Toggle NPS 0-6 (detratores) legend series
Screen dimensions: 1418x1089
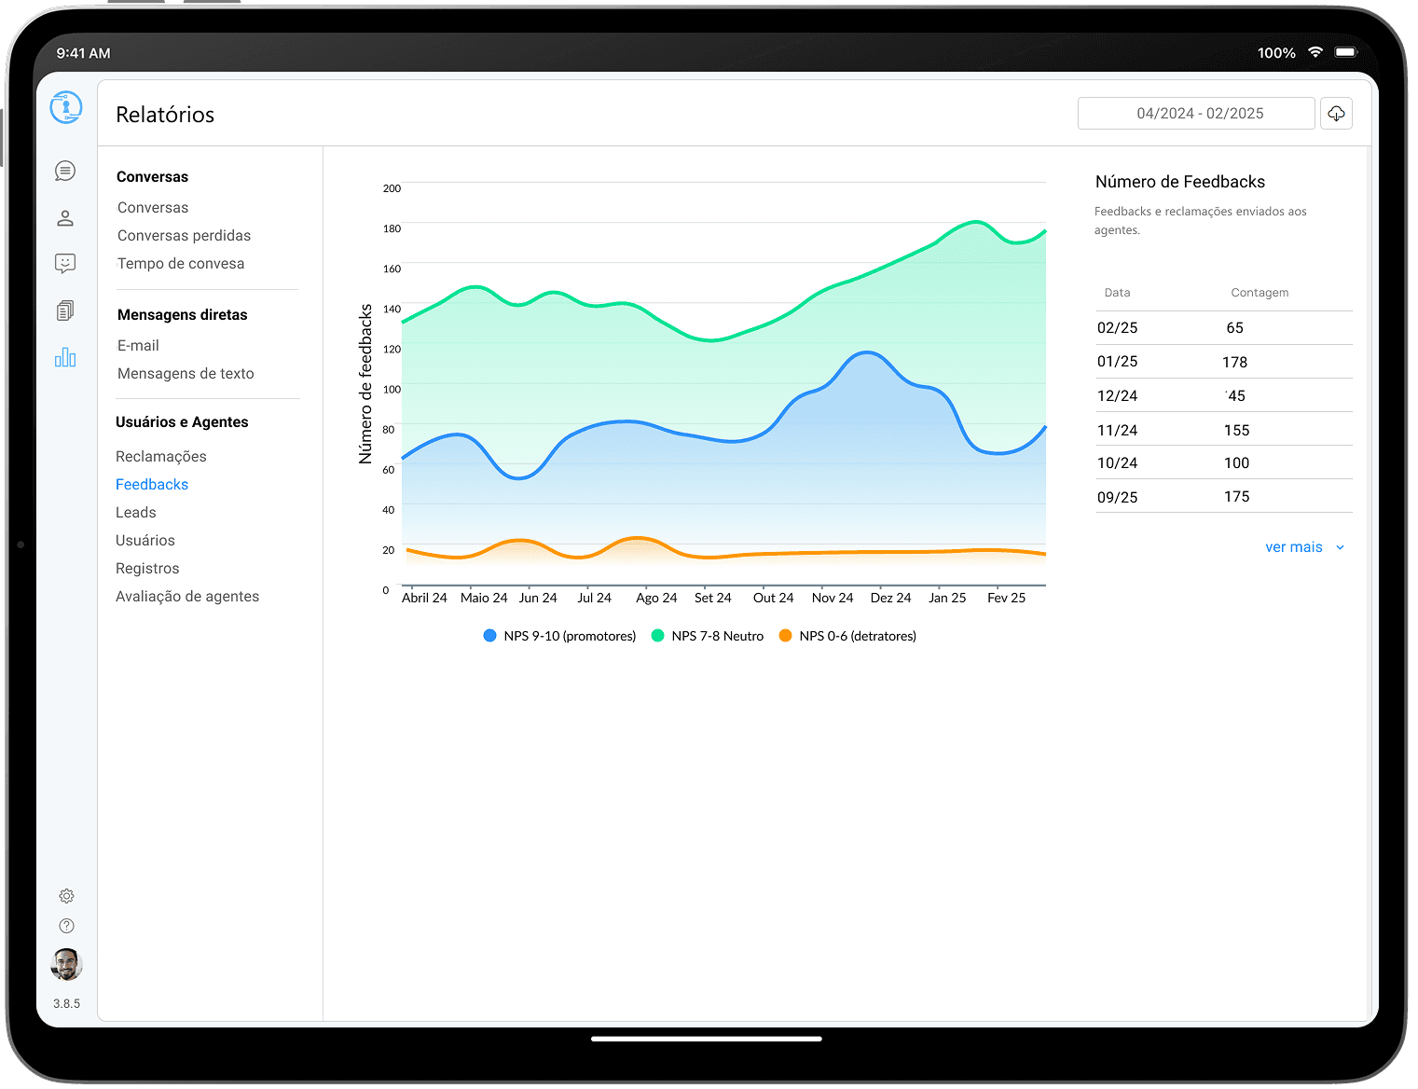[x=847, y=636]
